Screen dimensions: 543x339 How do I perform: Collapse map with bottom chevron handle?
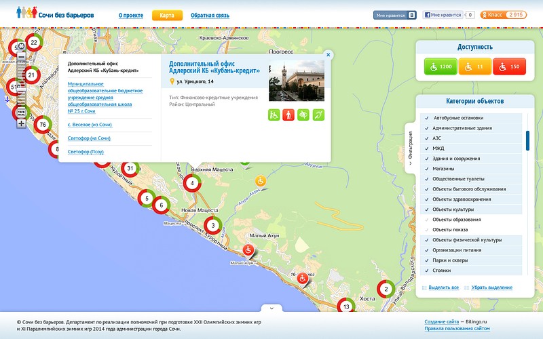[271, 308]
